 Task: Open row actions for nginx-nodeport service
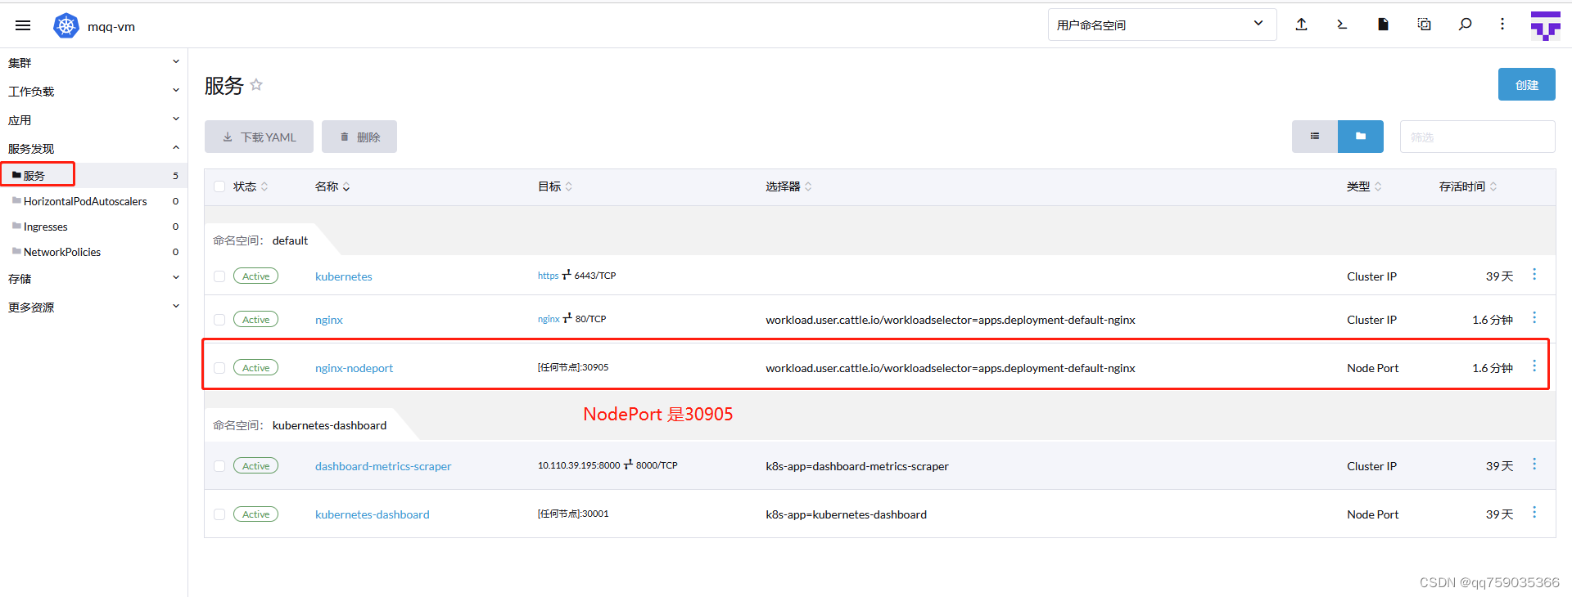1534,366
